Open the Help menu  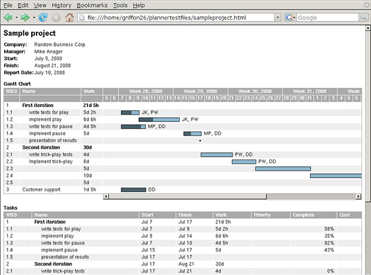click(139, 5)
